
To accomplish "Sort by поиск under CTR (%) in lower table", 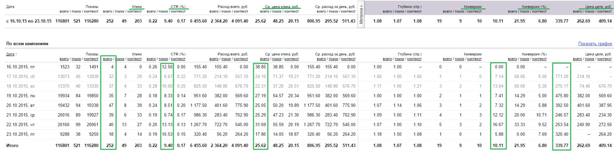I will (164, 59).
